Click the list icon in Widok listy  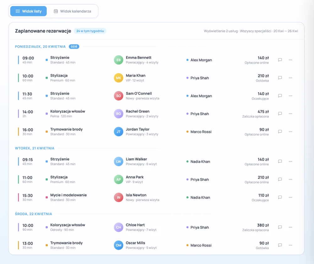(x=18, y=11)
